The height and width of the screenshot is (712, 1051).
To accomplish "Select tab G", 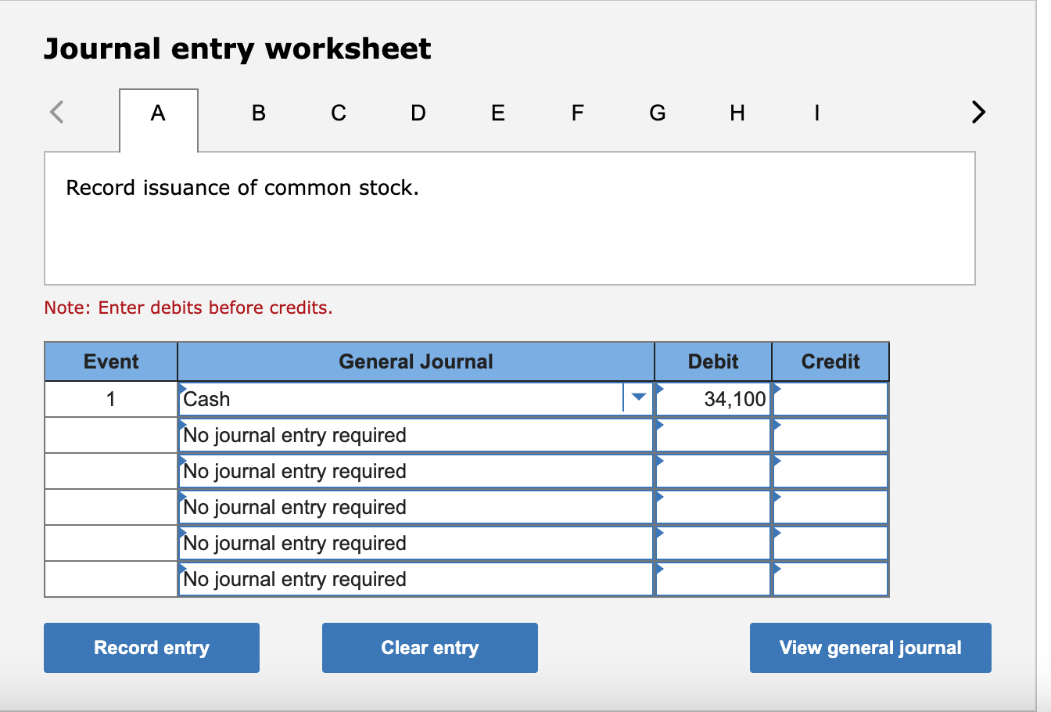I will [658, 113].
